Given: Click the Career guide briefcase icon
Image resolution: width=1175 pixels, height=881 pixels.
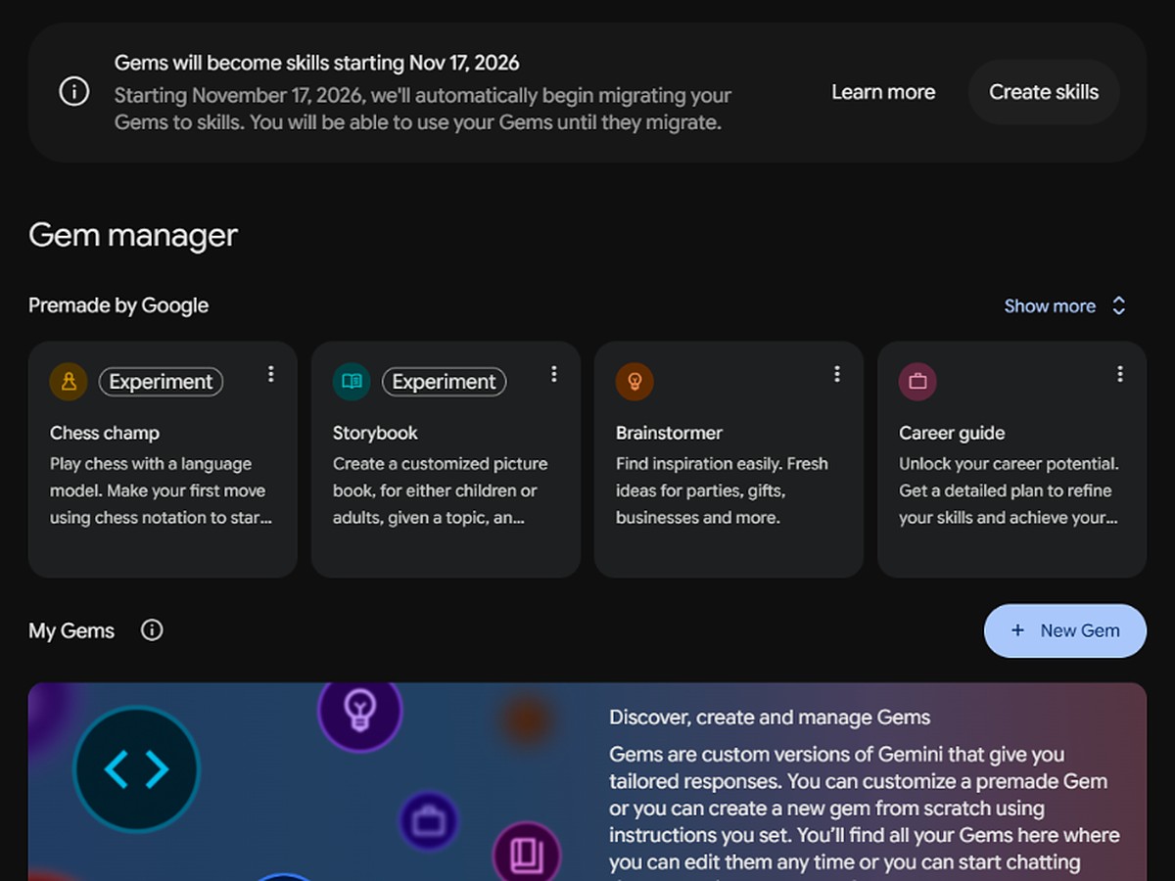Looking at the screenshot, I should (917, 382).
